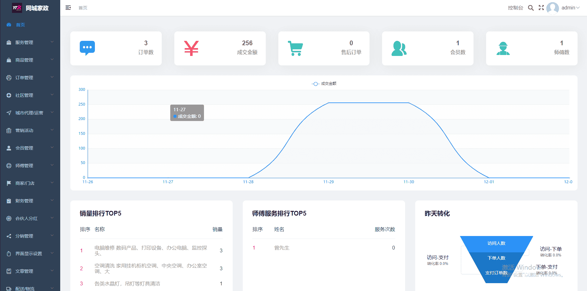Click the 服务次数 column header
Viewport: 587px width, 291px height.
tap(385, 229)
